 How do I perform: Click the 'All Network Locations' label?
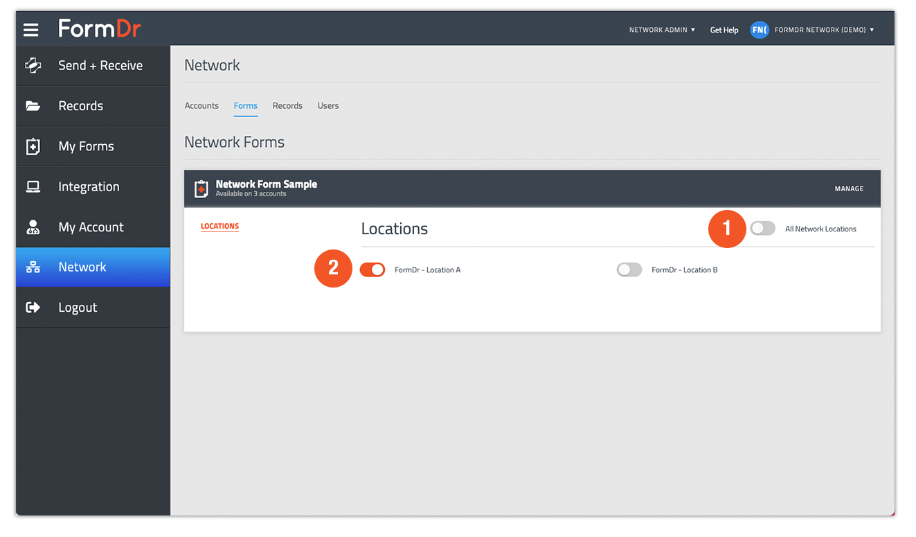coord(820,229)
